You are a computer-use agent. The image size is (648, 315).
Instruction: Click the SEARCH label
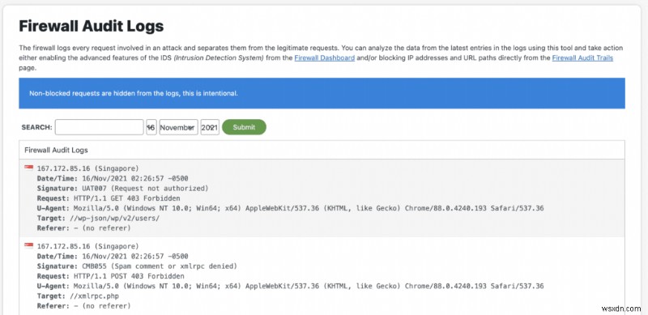[x=36, y=127]
